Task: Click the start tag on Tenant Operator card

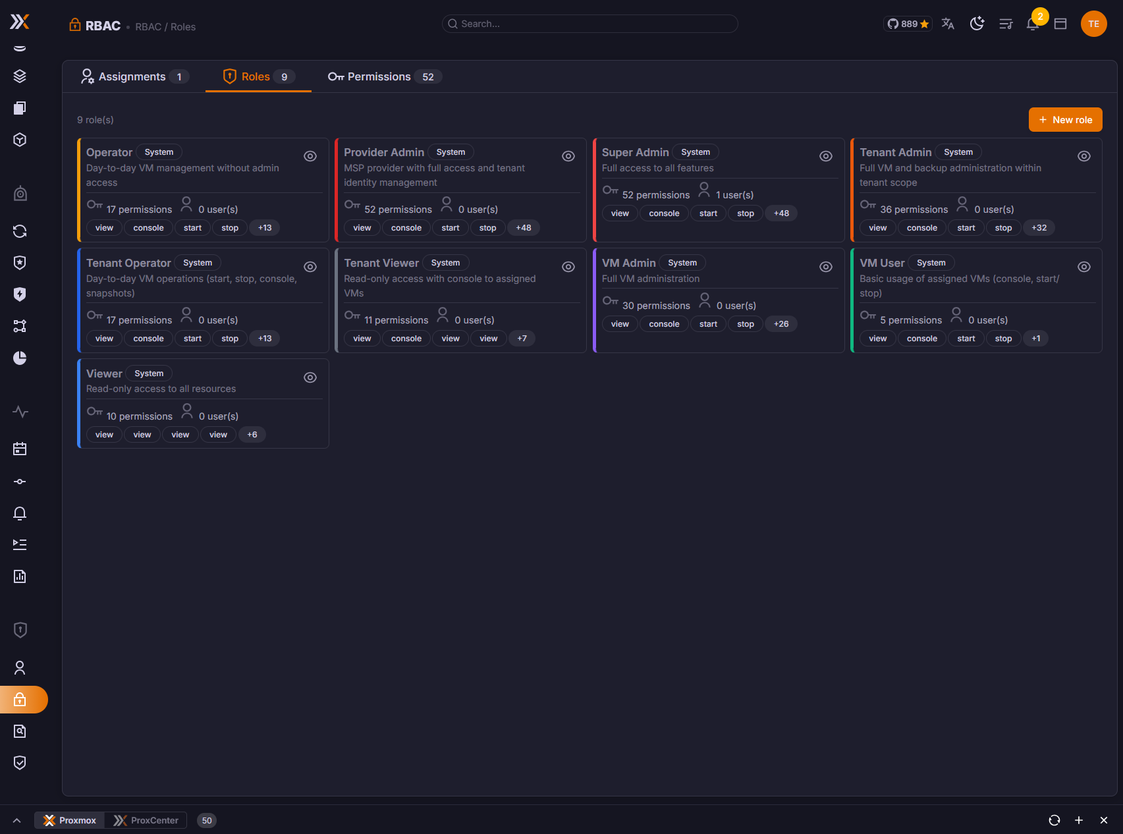Action: (192, 339)
